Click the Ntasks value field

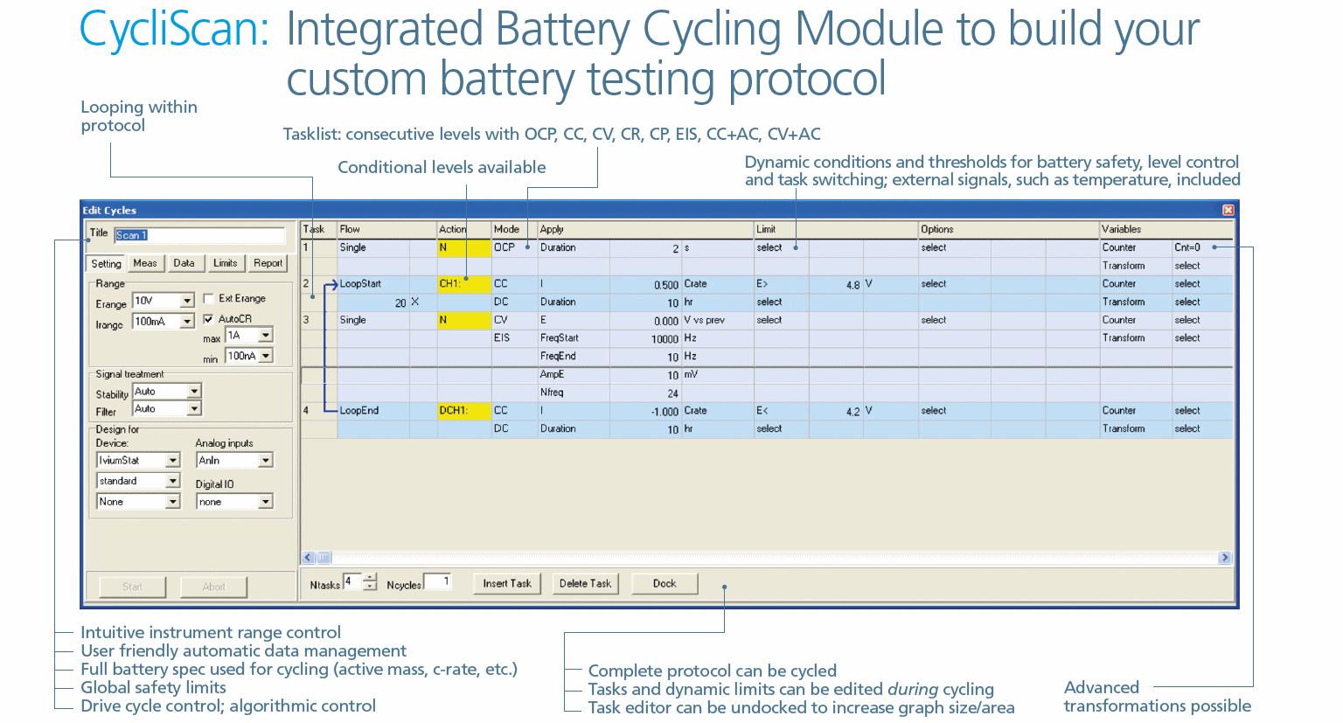[x=353, y=581]
